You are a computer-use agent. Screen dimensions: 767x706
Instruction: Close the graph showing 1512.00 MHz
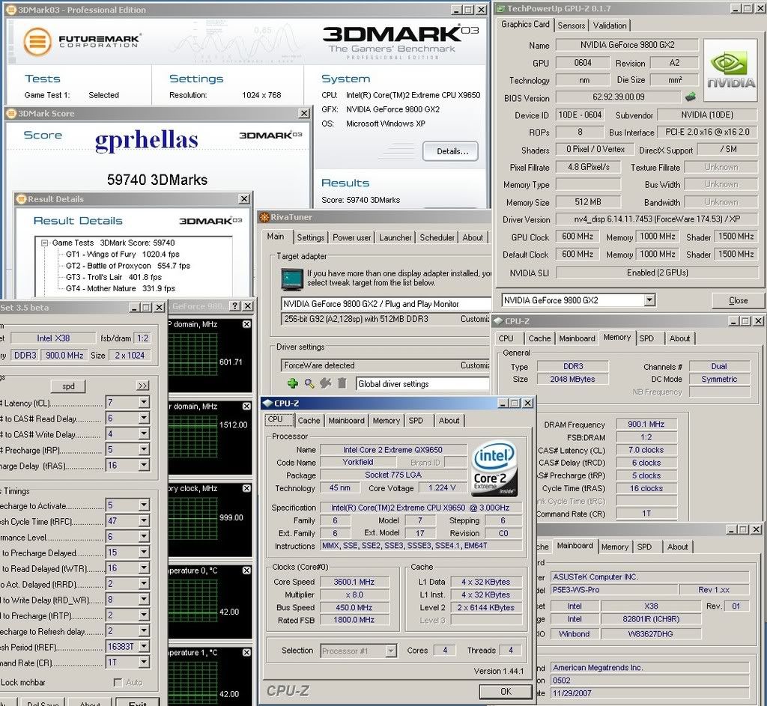[x=246, y=407]
